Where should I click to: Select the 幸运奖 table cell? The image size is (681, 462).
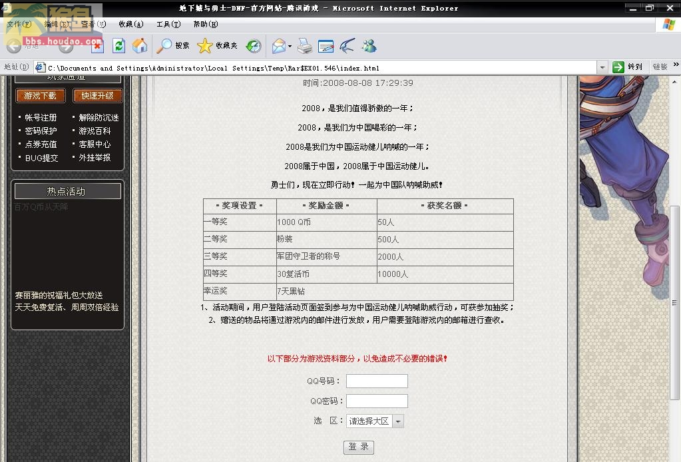click(240, 292)
